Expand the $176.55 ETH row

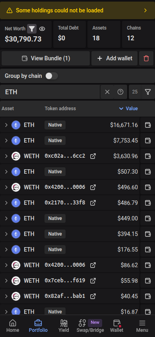(6, 250)
